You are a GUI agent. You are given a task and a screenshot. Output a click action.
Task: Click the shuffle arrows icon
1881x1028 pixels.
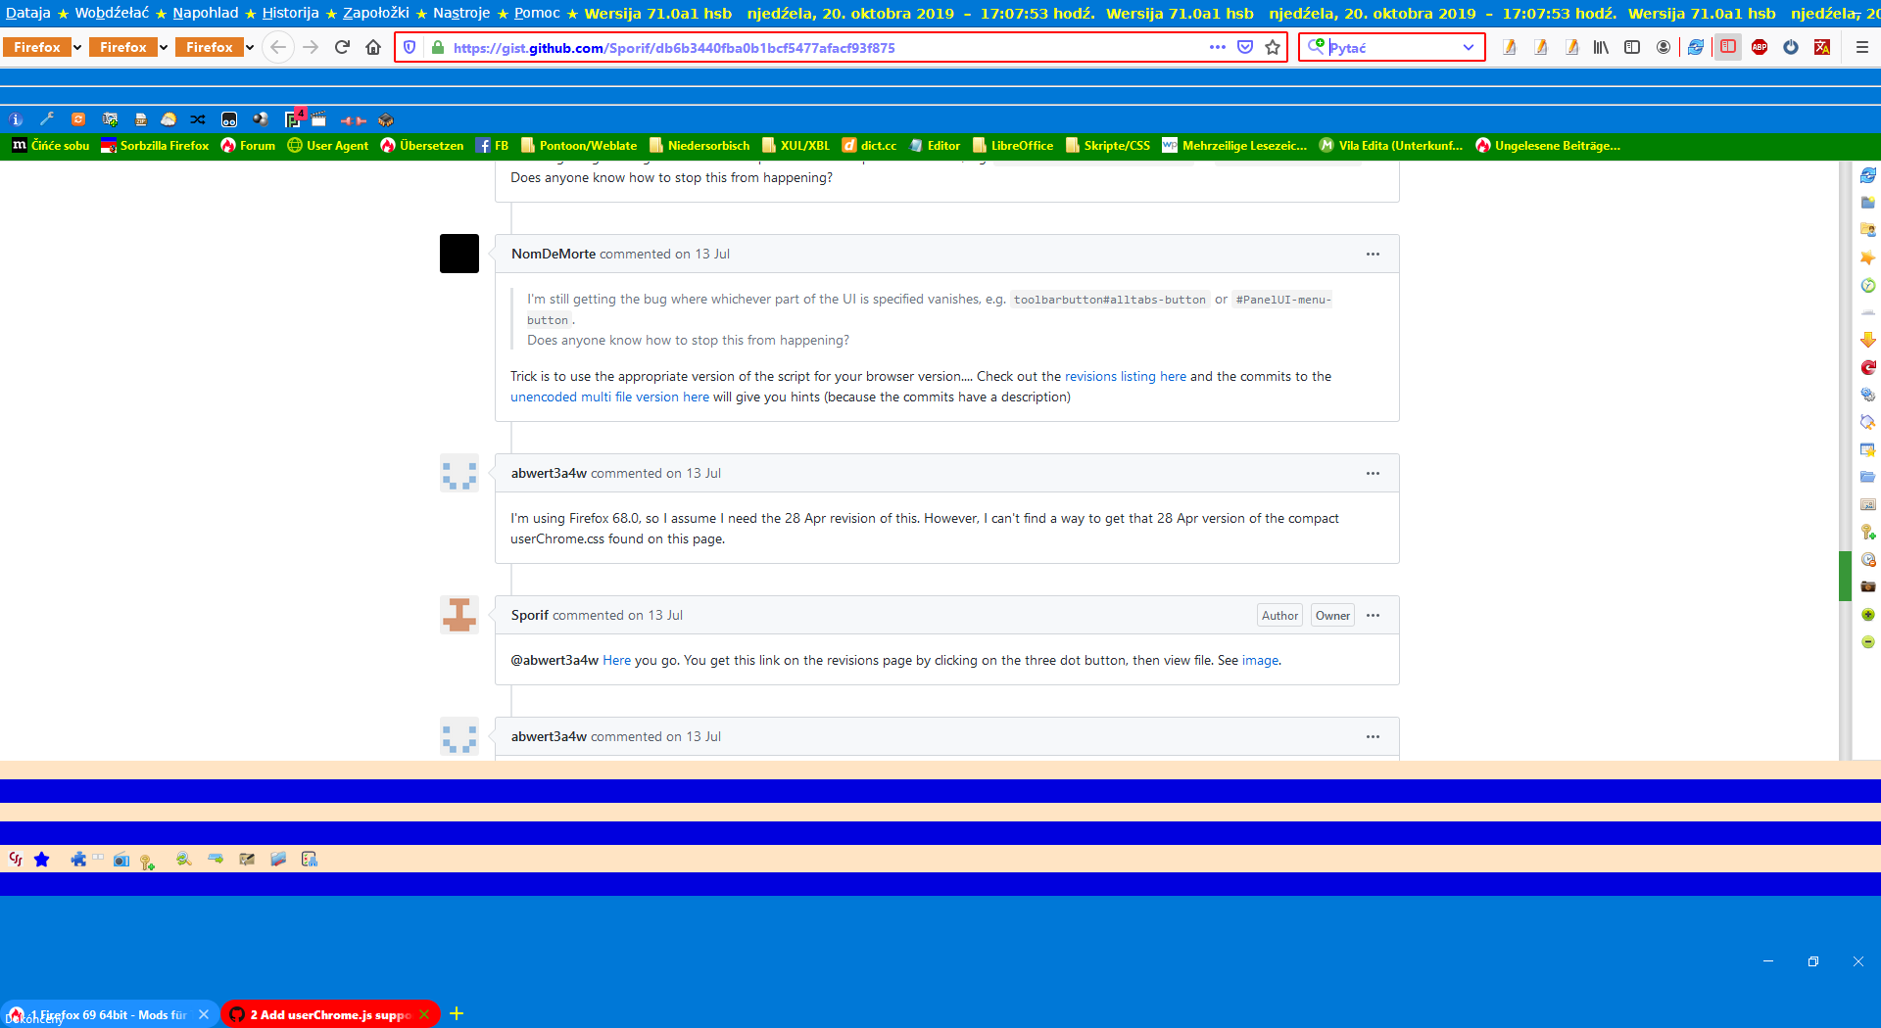[x=198, y=119]
